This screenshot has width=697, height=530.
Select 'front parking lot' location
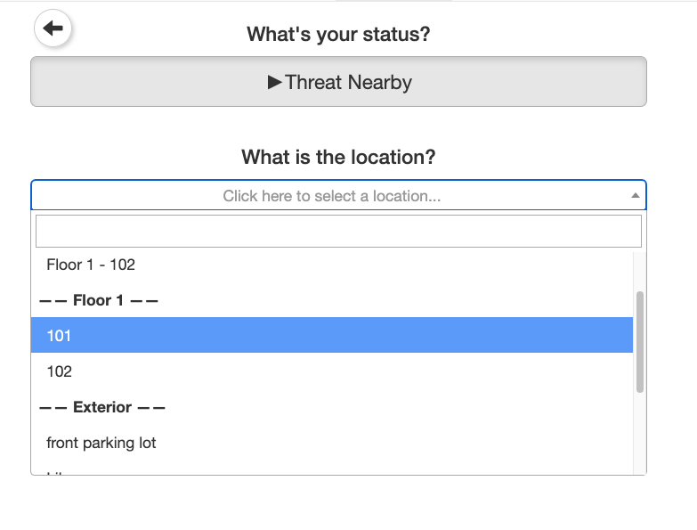point(101,443)
